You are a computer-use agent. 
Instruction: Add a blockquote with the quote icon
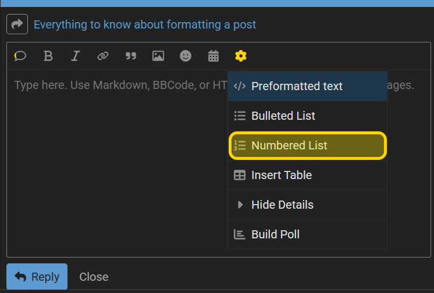pyautogui.click(x=131, y=56)
